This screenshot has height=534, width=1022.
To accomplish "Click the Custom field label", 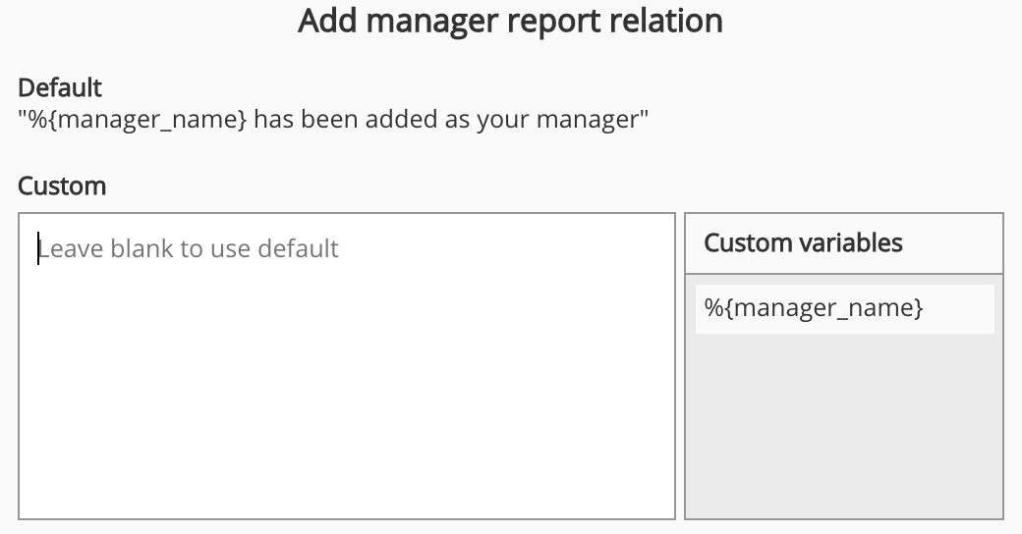I will [62, 186].
